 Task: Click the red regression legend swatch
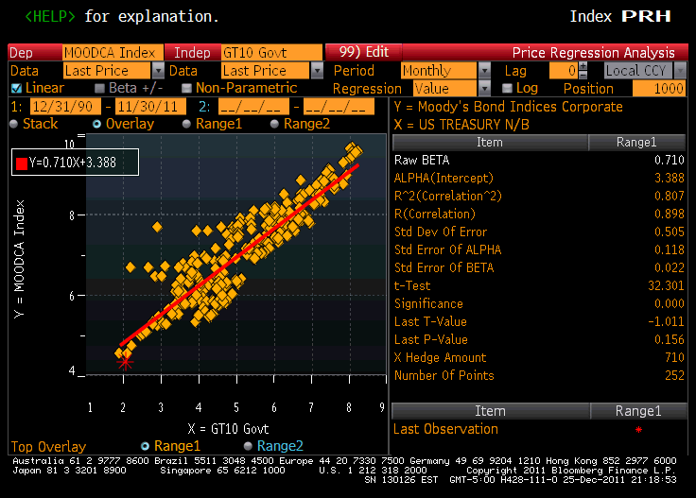click(x=22, y=163)
